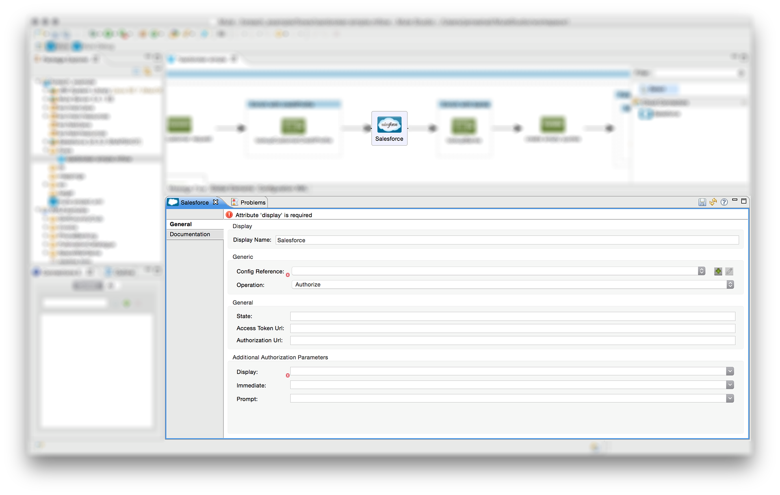Screen dimensions: 780x495
Task: Click the 'State:' label
Action: tap(244, 316)
